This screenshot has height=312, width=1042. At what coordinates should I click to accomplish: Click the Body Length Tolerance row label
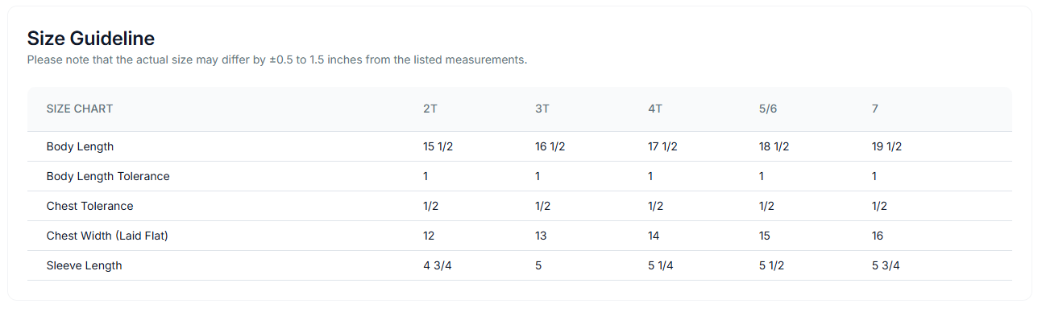108,176
